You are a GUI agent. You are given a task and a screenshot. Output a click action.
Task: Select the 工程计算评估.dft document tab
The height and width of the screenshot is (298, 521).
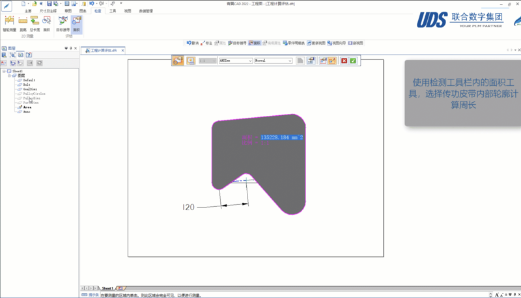pyautogui.click(x=102, y=51)
